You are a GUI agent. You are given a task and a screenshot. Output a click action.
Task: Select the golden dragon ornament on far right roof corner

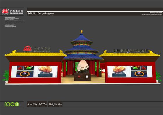(x=151, y=51)
